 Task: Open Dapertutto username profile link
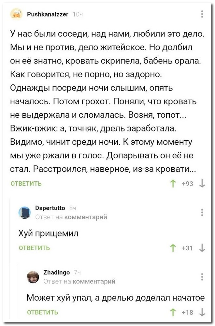(x=50, y=208)
